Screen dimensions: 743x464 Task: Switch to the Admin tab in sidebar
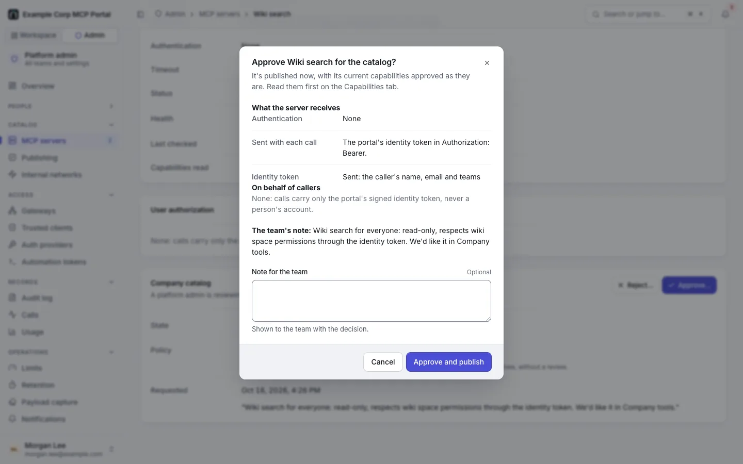coord(90,35)
